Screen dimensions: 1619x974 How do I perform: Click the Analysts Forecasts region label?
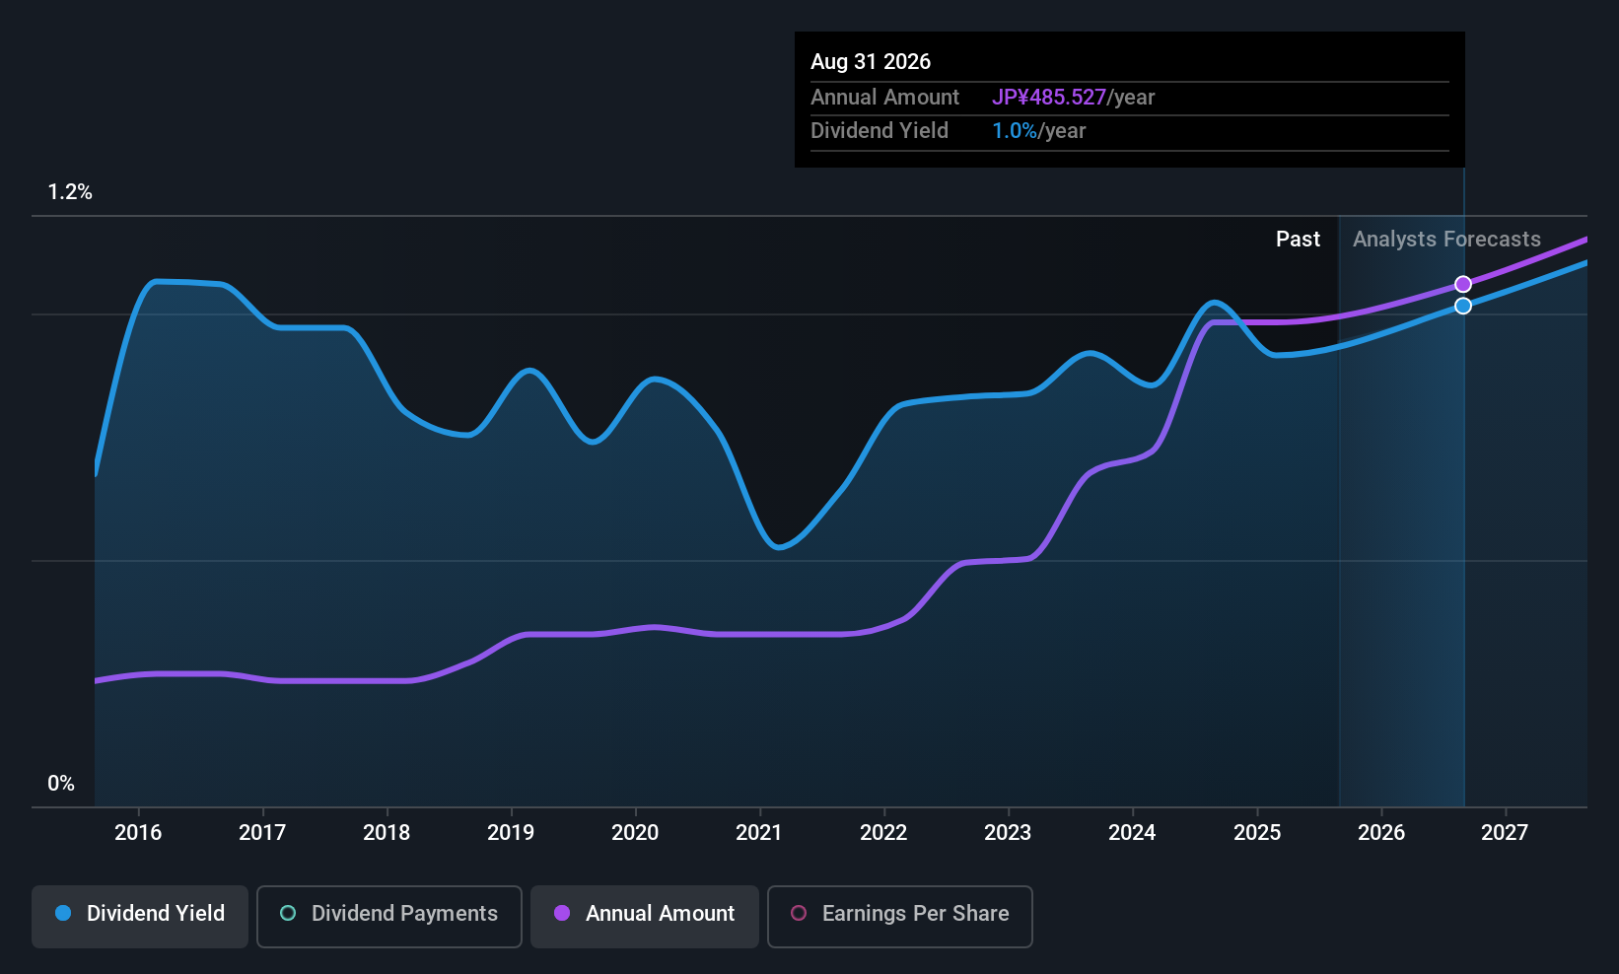[x=1446, y=240]
